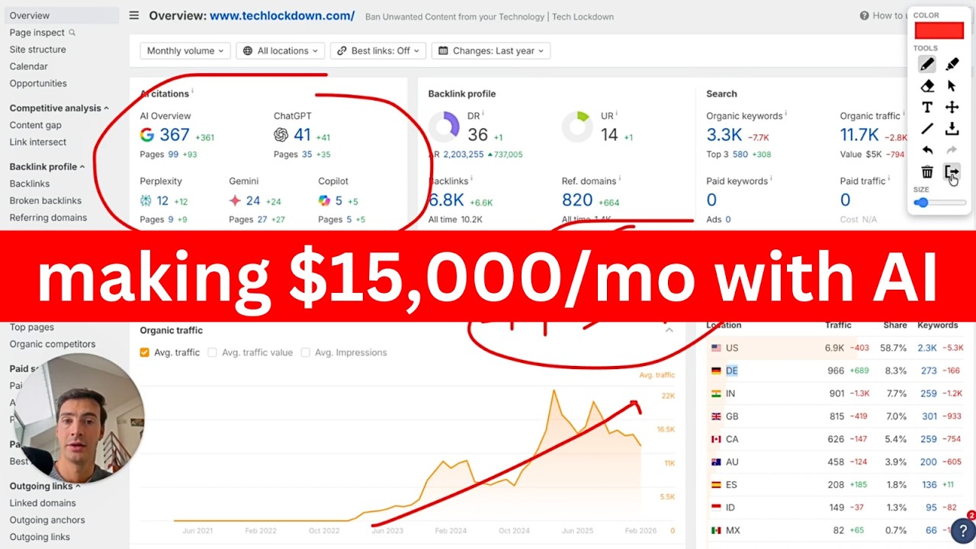Open the 11.7K Organic traffic link
The width and height of the screenshot is (976, 549).
tap(859, 135)
